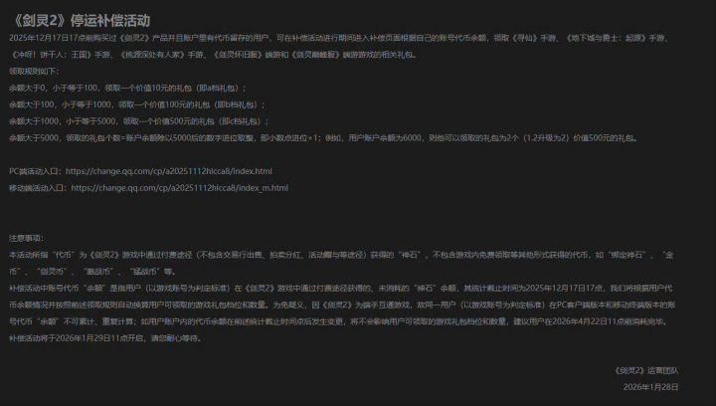Viewport: 716px width, 406px height.
Task: Click the 《剑灵2》停运补偿活动 title
Action: pos(80,21)
